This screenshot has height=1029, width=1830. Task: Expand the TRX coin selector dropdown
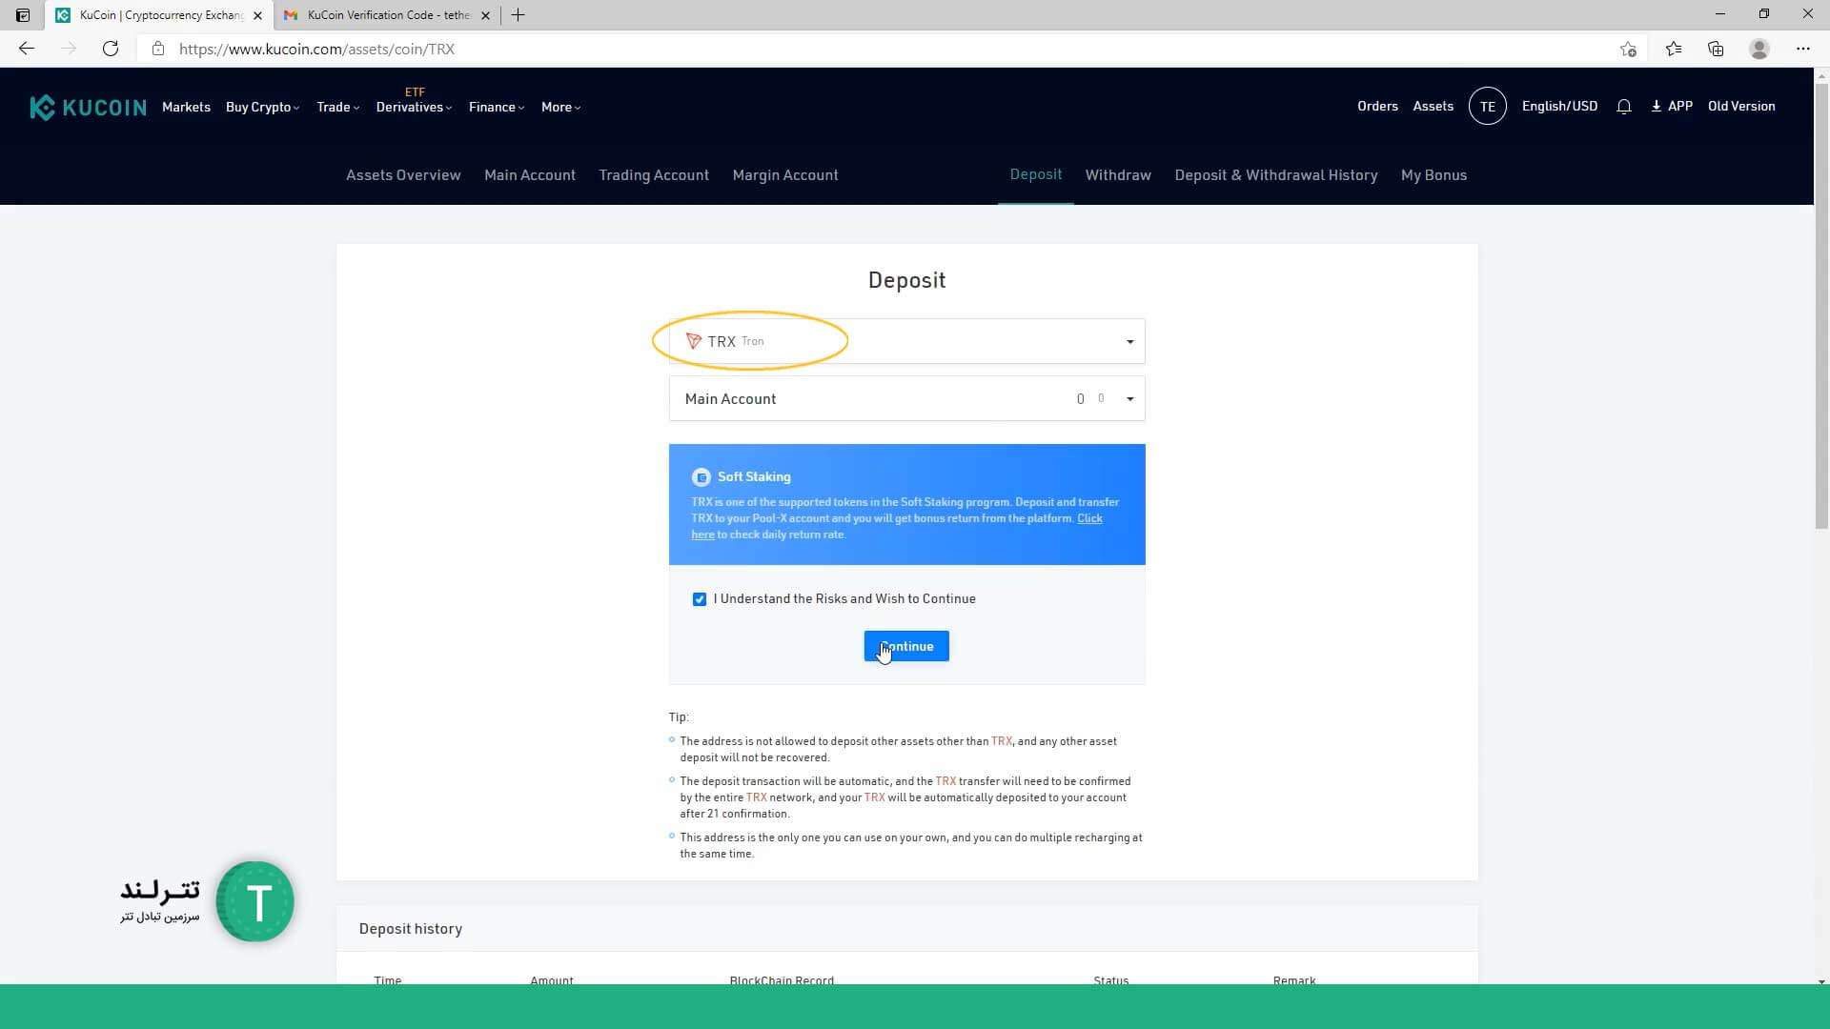click(906, 341)
